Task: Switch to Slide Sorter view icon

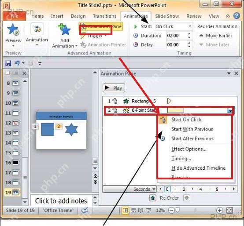Action: pos(133,211)
